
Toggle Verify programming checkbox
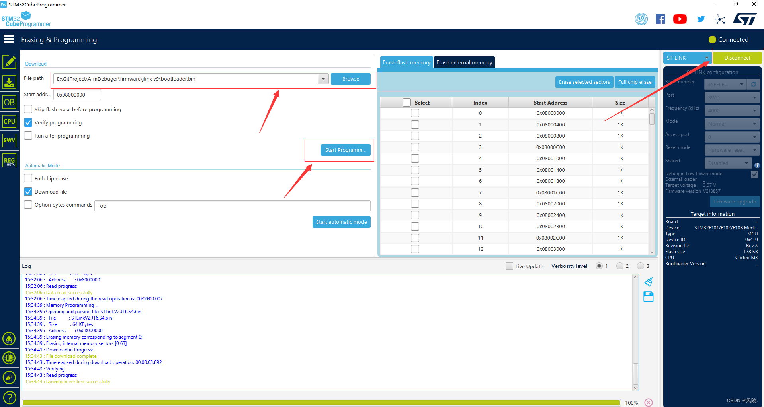point(28,122)
